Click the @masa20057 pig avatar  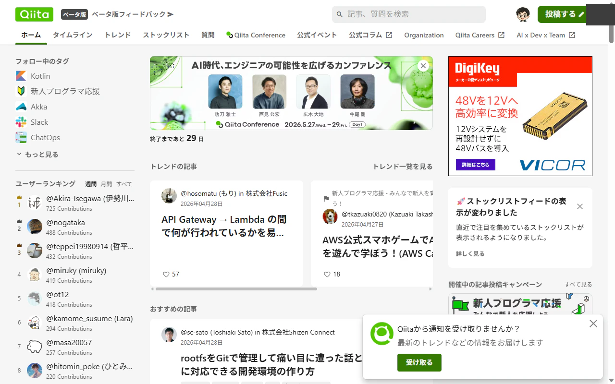click(35, 347)
